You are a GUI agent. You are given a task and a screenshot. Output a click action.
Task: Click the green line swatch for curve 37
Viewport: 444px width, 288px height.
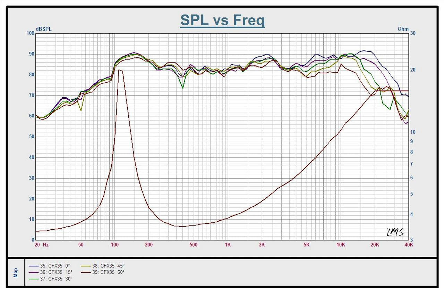pyautogui.click(x=33, y=279)
